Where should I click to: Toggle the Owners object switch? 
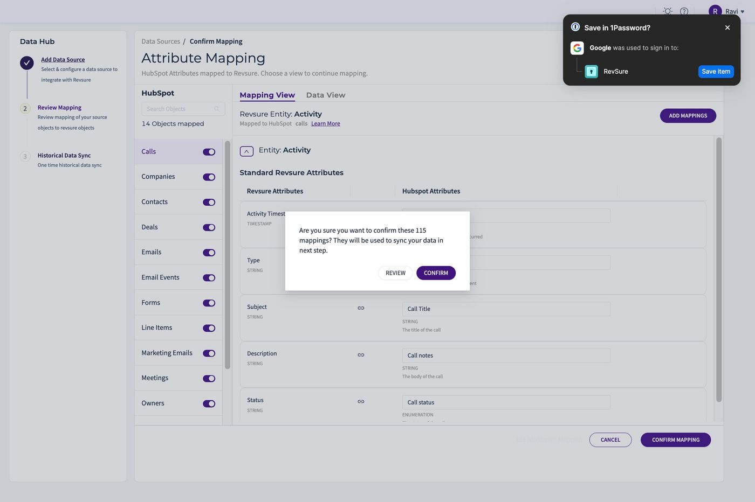pyautogui.click(x=209, y=403)
